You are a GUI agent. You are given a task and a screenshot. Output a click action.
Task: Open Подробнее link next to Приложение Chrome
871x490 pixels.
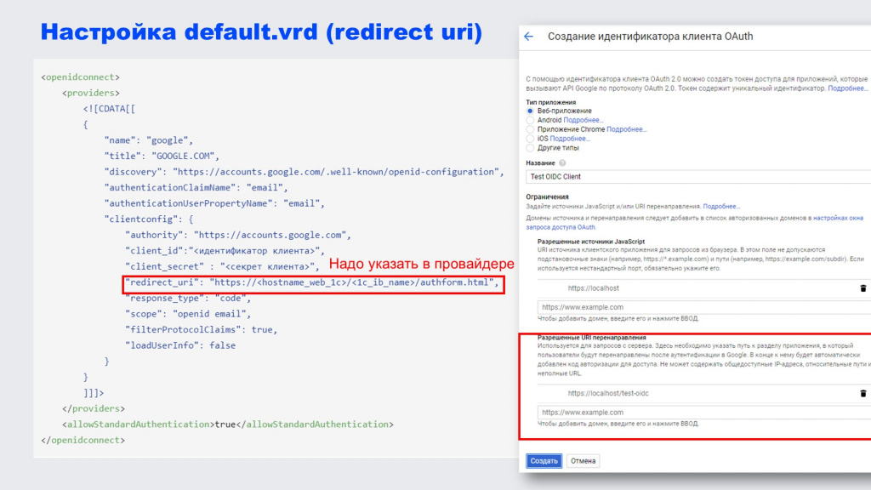click(627, 129)
